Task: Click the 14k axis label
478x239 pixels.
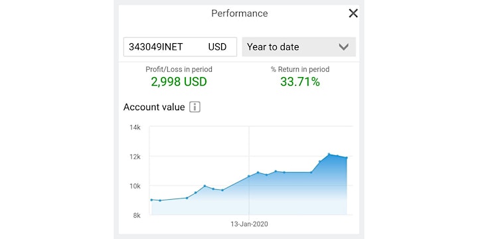Action: (135, 127)
